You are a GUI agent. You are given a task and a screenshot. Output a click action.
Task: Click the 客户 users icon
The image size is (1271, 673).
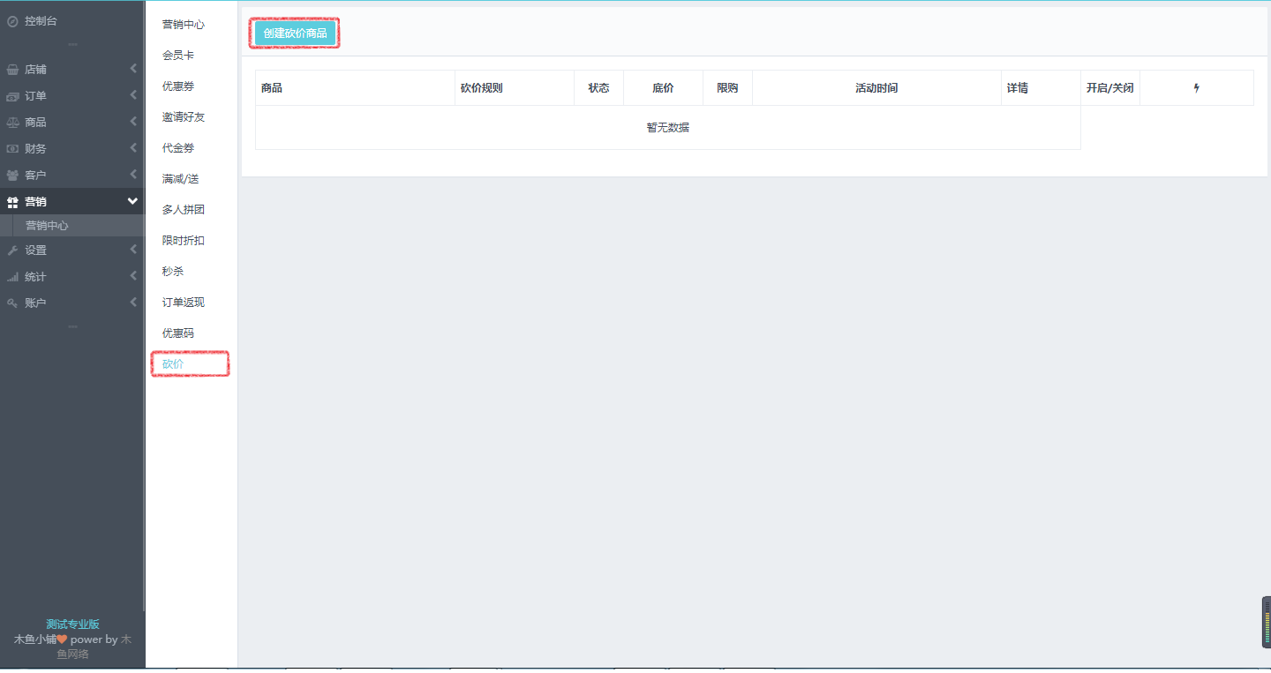pos(12,176)
